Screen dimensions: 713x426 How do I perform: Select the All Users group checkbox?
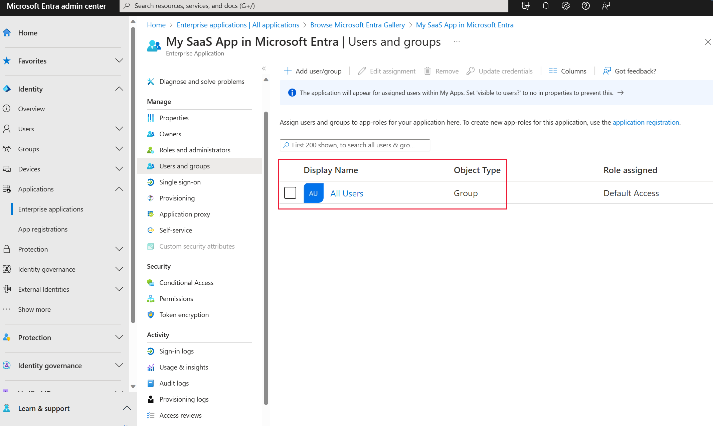pyautogui.click(x=290, y=193)
